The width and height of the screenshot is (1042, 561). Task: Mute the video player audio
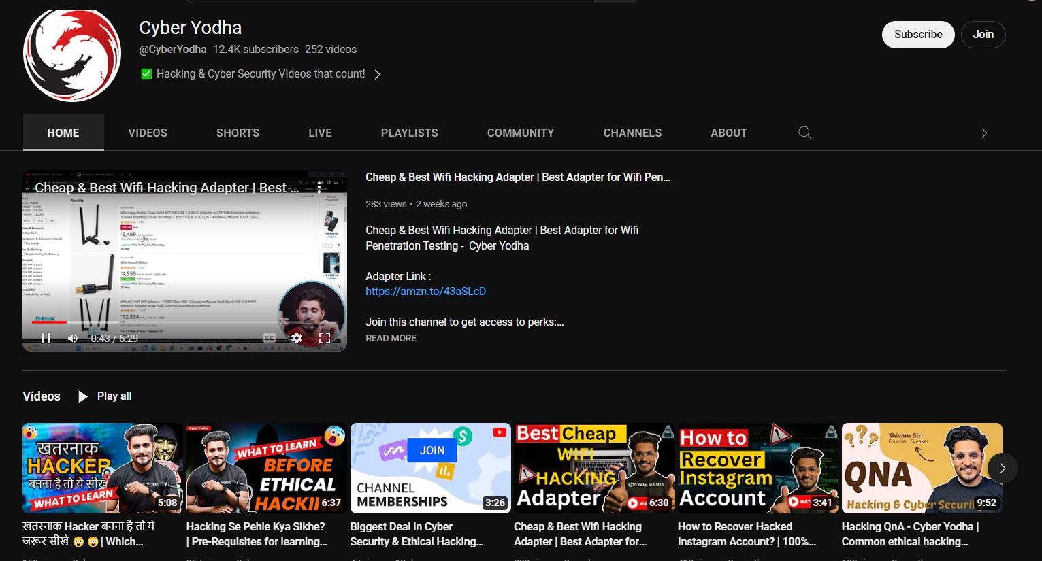pyautogui.click(x=71, y=337)
